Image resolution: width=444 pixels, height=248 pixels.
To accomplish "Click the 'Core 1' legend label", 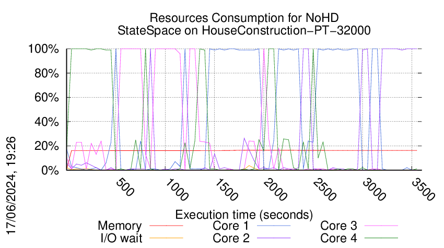I will click(230, 226).
